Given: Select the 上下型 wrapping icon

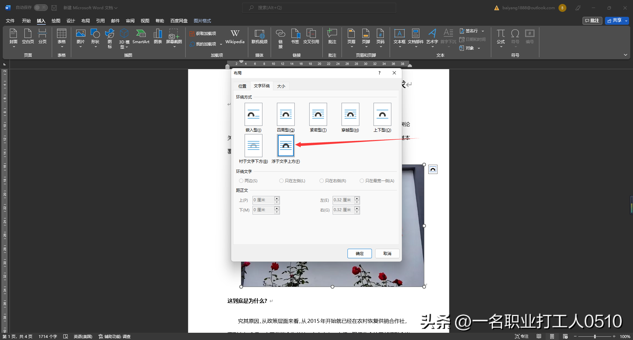Looking at the screenshot, I should point(382,114).
